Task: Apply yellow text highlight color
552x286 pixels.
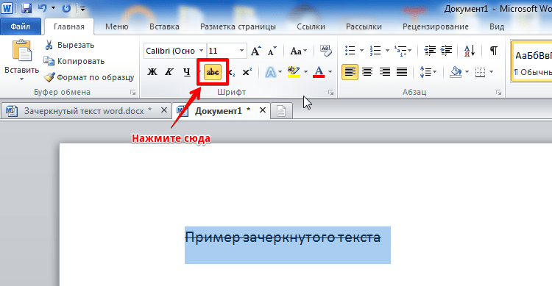Action: click(x=293, y=72)
